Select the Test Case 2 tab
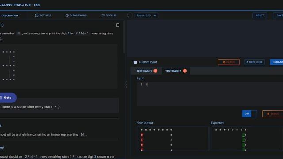This screenshot has width=283, height=159. click(x=176, y=71)
